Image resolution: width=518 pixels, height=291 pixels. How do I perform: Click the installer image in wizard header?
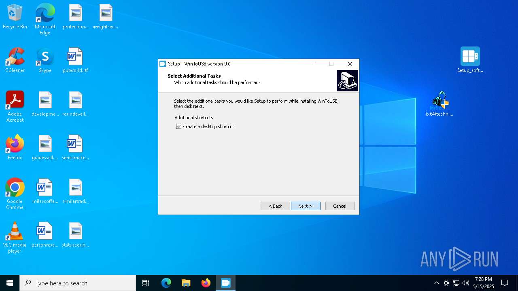pyautogui.click(x=347, y=80)
